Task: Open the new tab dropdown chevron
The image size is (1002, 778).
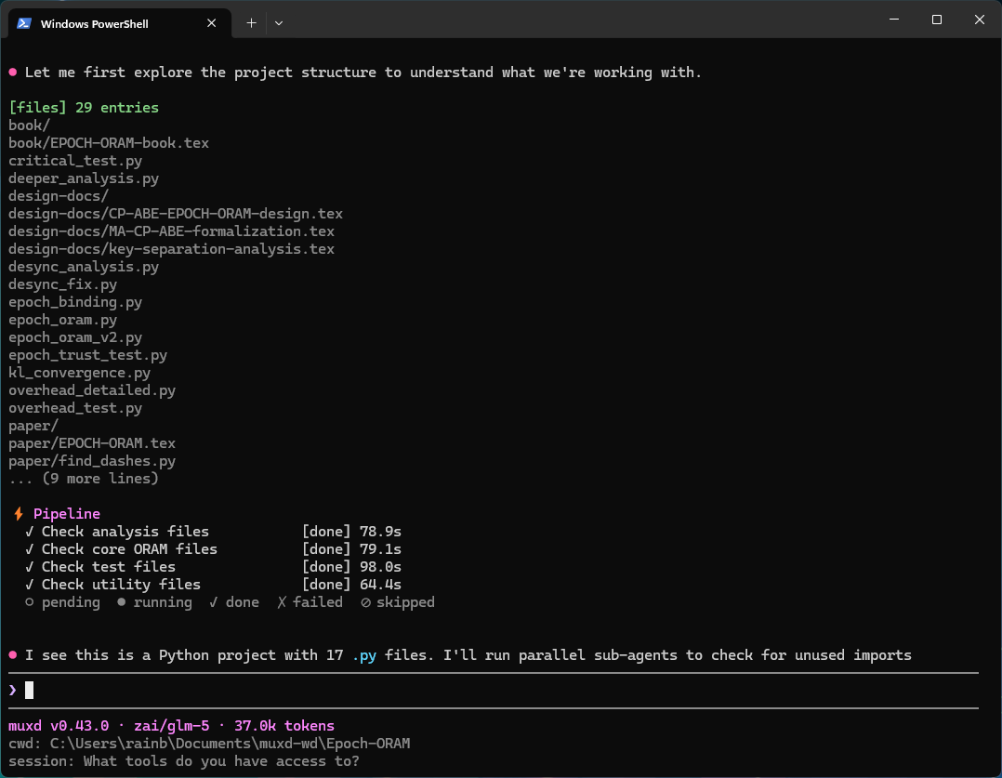Action: pyautogui.click(x=278, y=22)
